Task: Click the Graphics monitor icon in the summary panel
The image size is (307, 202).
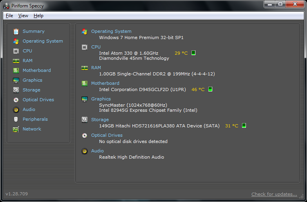Action: [85, 99]
